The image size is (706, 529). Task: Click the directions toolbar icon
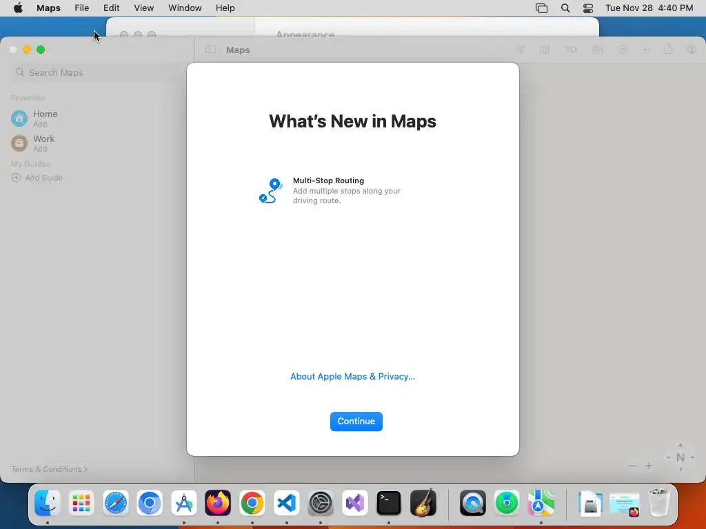click(623, 50)
